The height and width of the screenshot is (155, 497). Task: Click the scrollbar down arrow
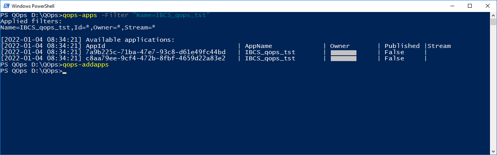493,151
